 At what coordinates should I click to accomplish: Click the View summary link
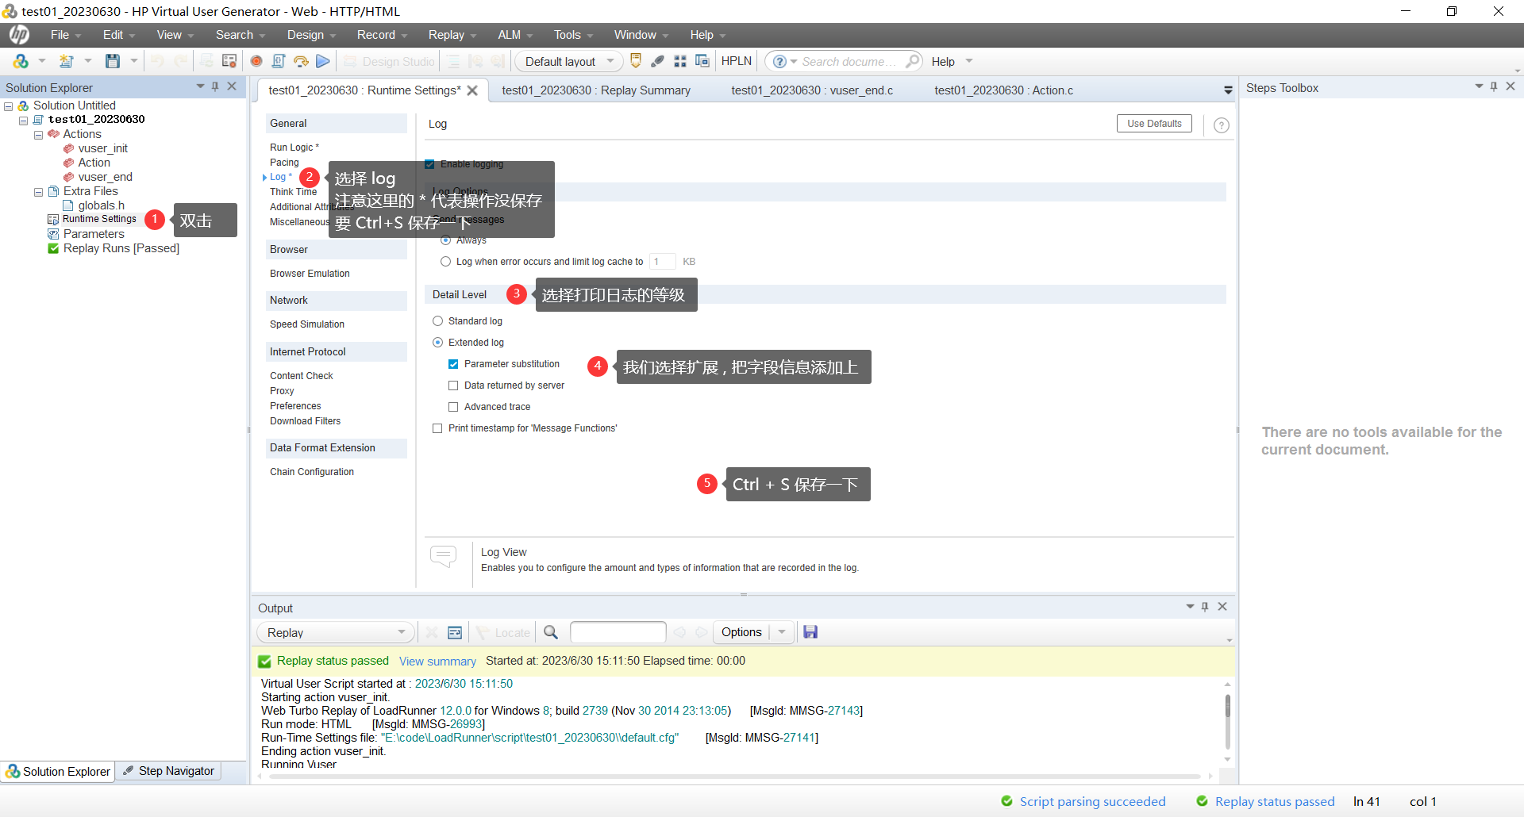coord(437,662)
